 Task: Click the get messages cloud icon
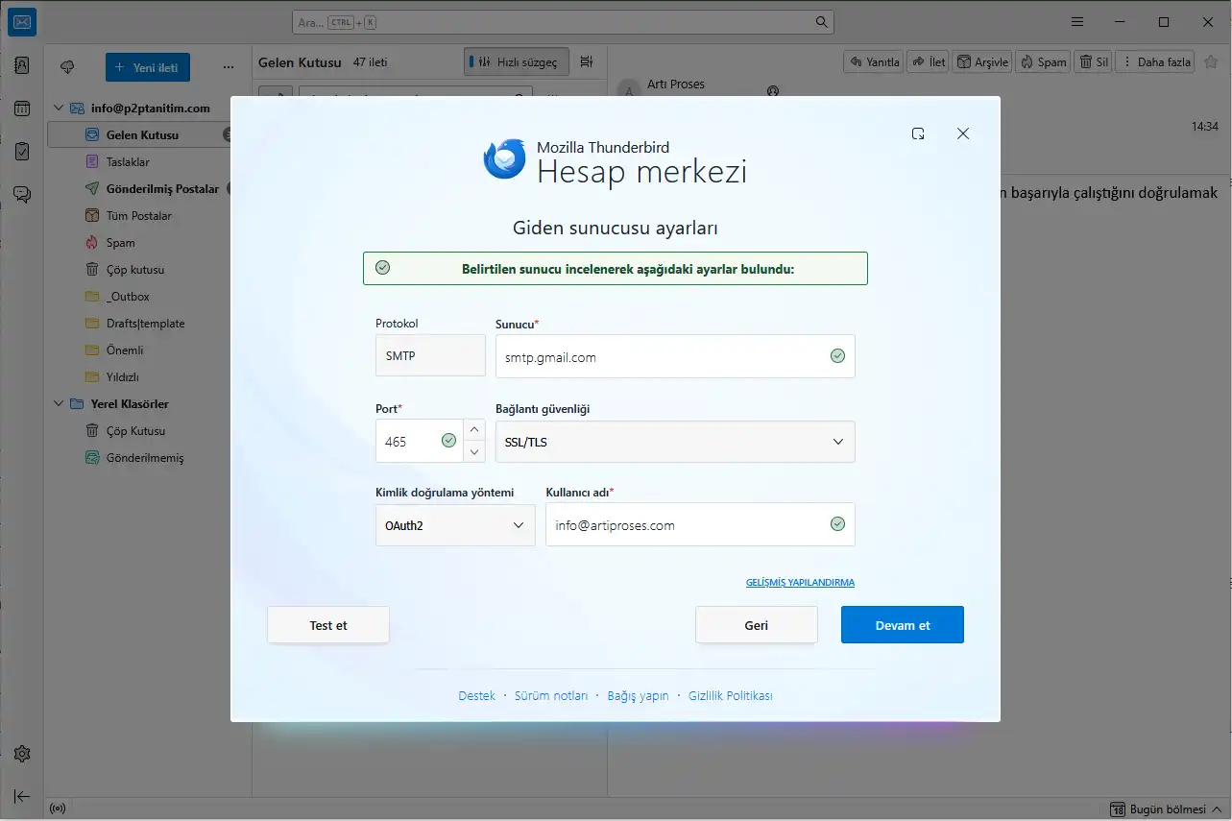(67, 67)
